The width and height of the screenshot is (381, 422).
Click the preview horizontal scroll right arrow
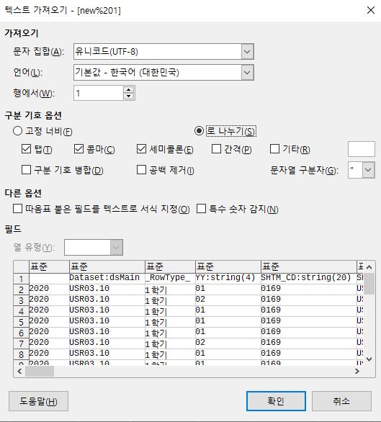click(357, 371)
